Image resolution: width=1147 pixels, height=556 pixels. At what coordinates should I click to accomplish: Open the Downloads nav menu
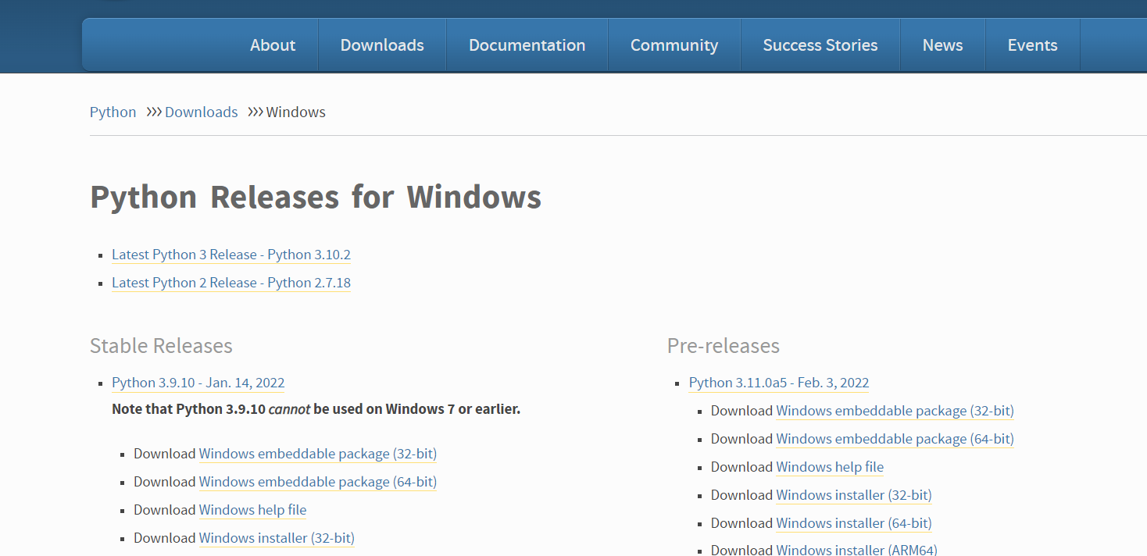pyautogui.click(x=382, y=45)
